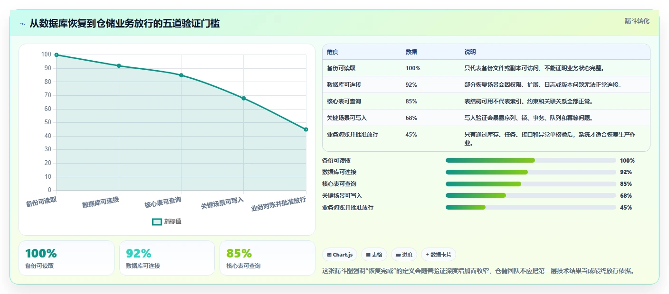The height and width of the screenshot is (294, 669).
Task: Click the 备份可读取 progress bar
Action: 531,160
